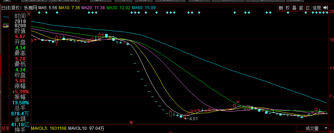Select the MA5: 5.56 indicator label
Screen dimensions: 334x133
pos(48,8)
